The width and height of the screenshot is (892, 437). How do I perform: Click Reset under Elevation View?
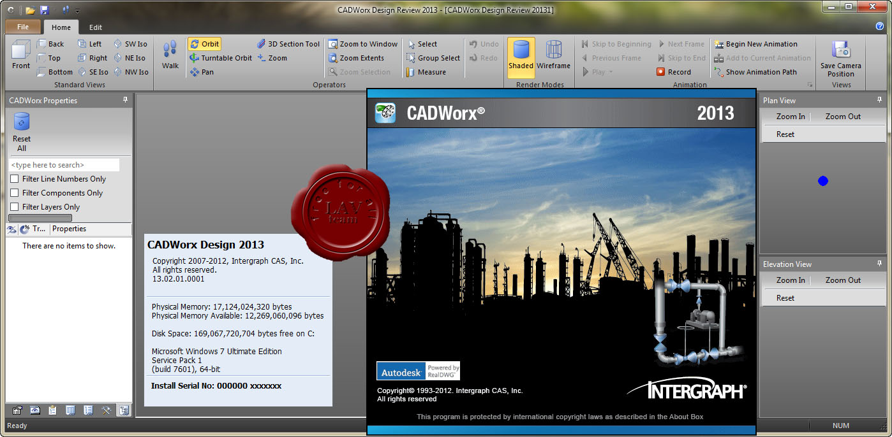785,298
